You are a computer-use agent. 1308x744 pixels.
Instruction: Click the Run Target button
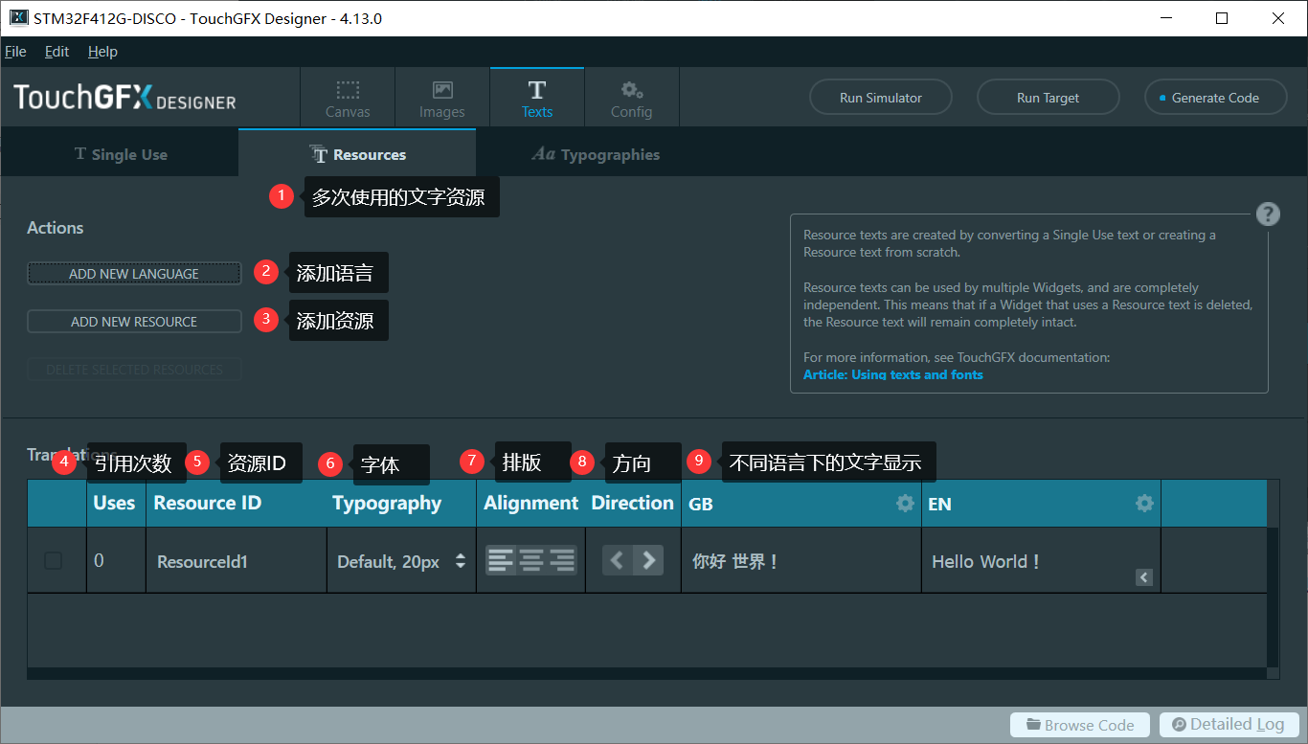coord(1049,98)
